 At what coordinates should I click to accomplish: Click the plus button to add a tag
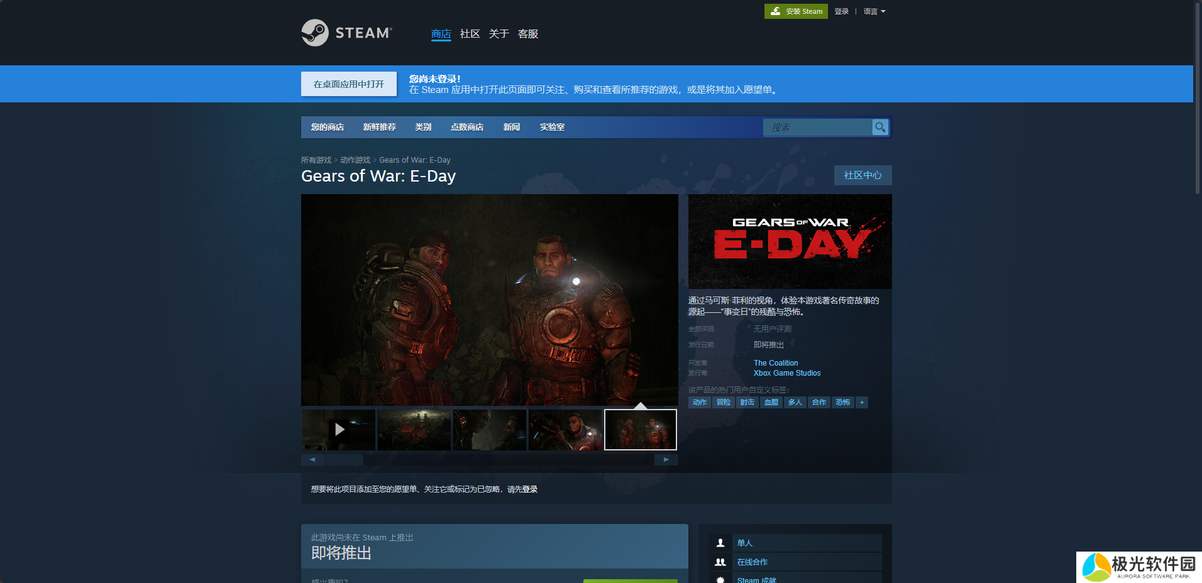point(862,402)
